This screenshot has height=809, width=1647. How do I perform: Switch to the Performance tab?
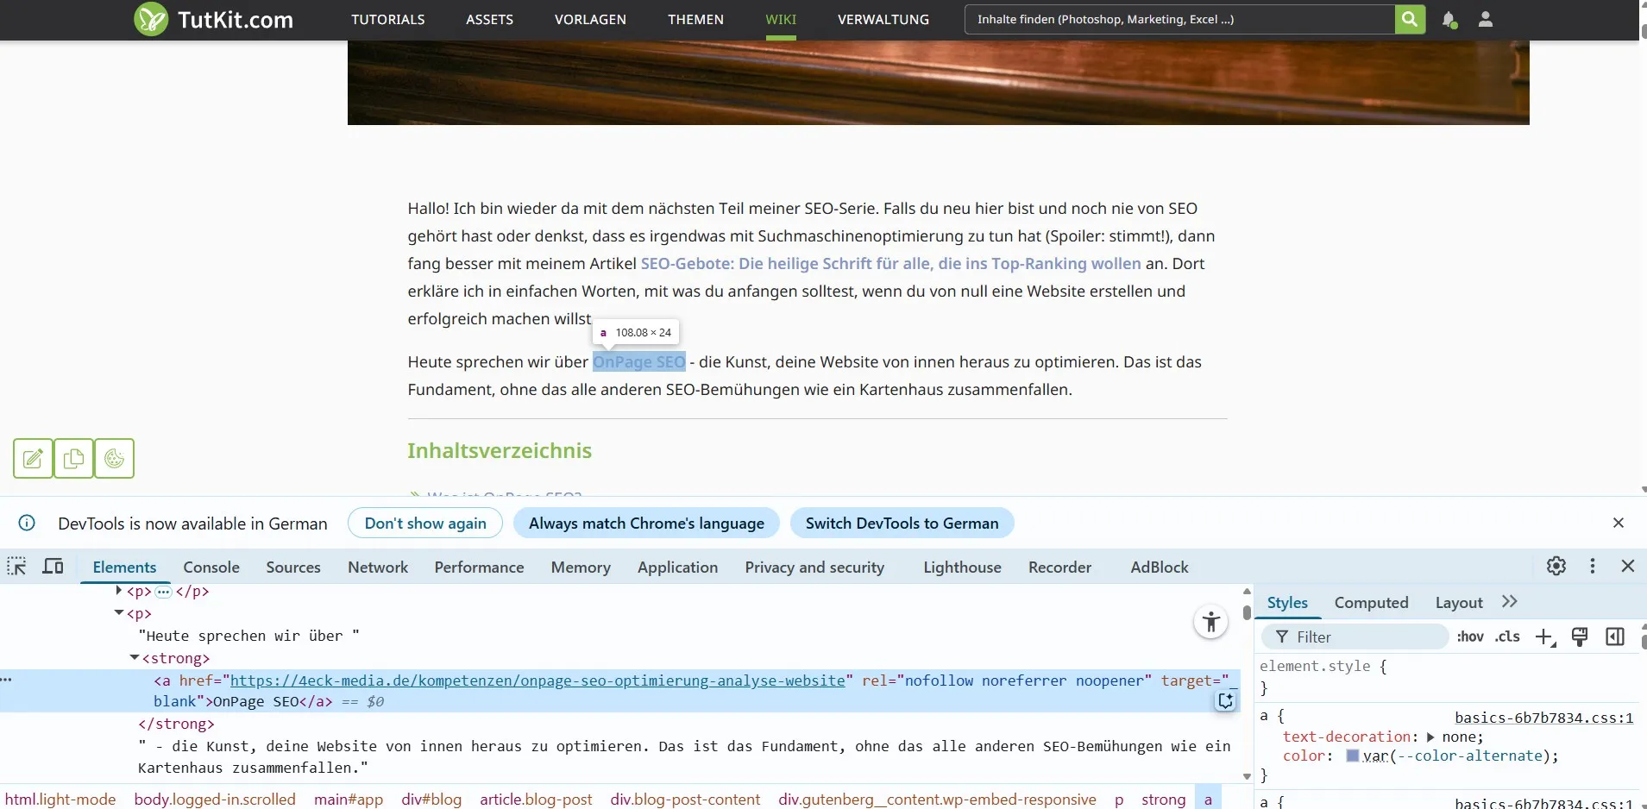(479, 567)
